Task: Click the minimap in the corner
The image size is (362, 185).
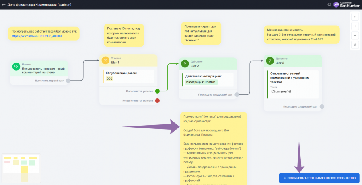Action: [x=21, y=168]
